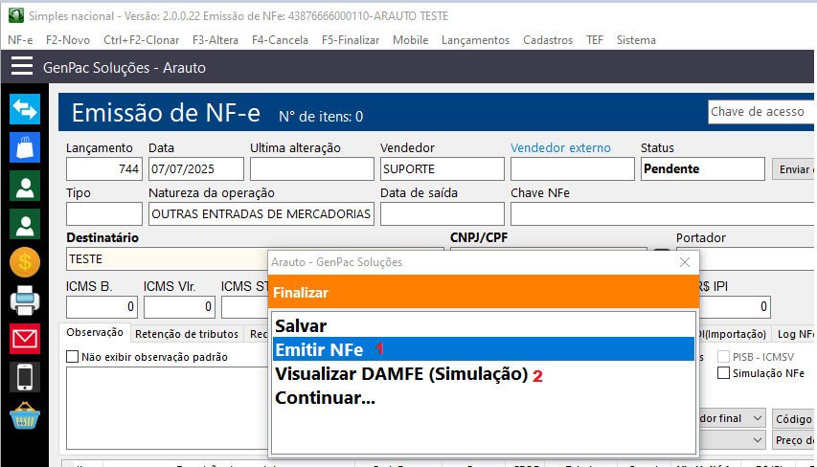Toggle the 'PISB - ICMSV' checkbox
This screenshot has width=817, height=467.
coord(724,357)
